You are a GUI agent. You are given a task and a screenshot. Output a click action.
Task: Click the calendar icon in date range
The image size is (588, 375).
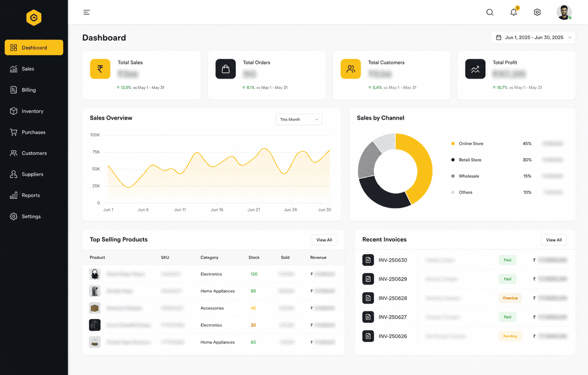click(498, 37)
